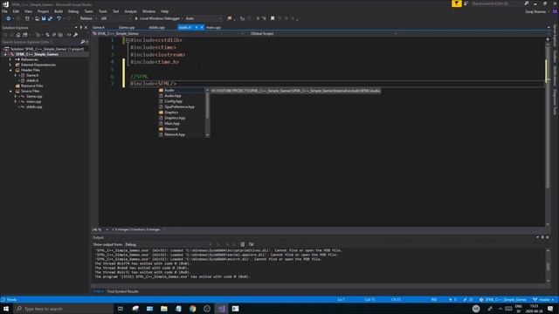The width and height of the screenshot is (559, 314).
Task: Switch to Game.h editor tab
Action: pyautogui.click(x=99, y=27)
